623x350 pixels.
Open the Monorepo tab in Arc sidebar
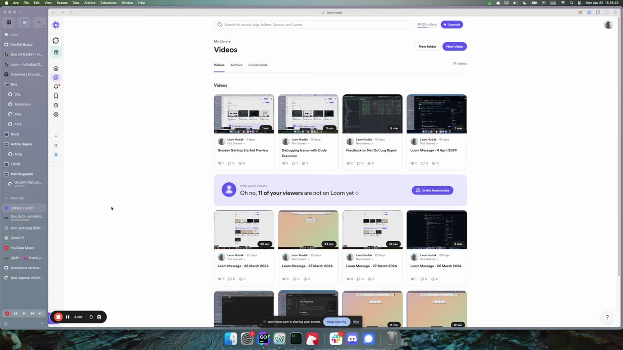tap(24, 104)
